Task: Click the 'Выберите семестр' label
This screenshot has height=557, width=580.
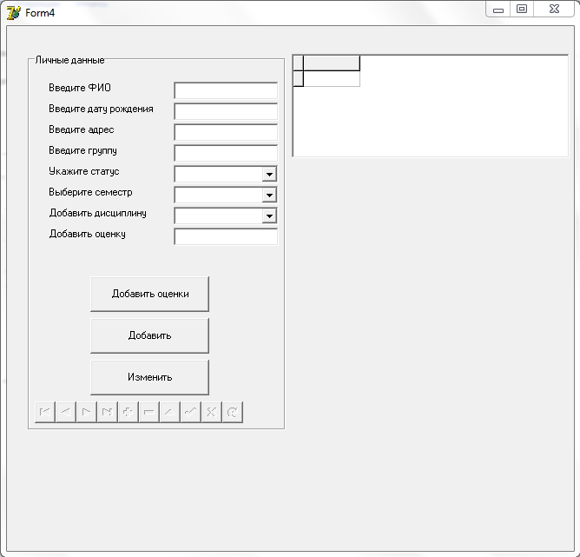Action: [90, 192]
